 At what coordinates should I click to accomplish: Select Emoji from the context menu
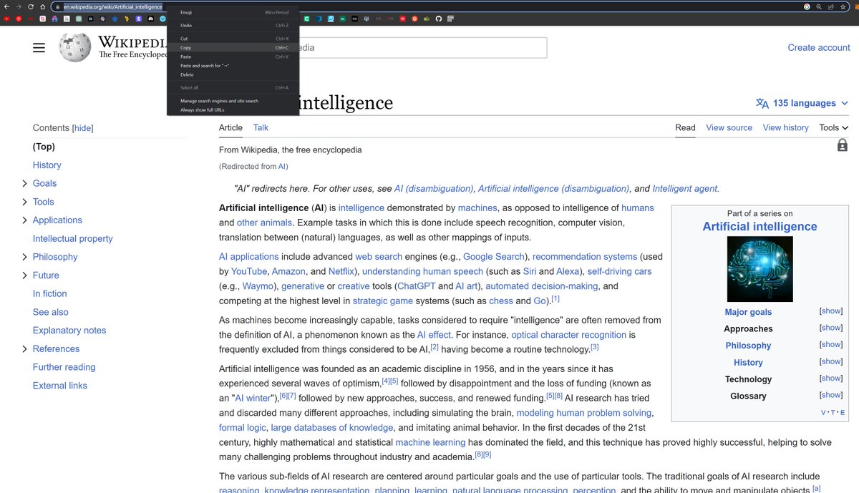(x=233, y=12)
